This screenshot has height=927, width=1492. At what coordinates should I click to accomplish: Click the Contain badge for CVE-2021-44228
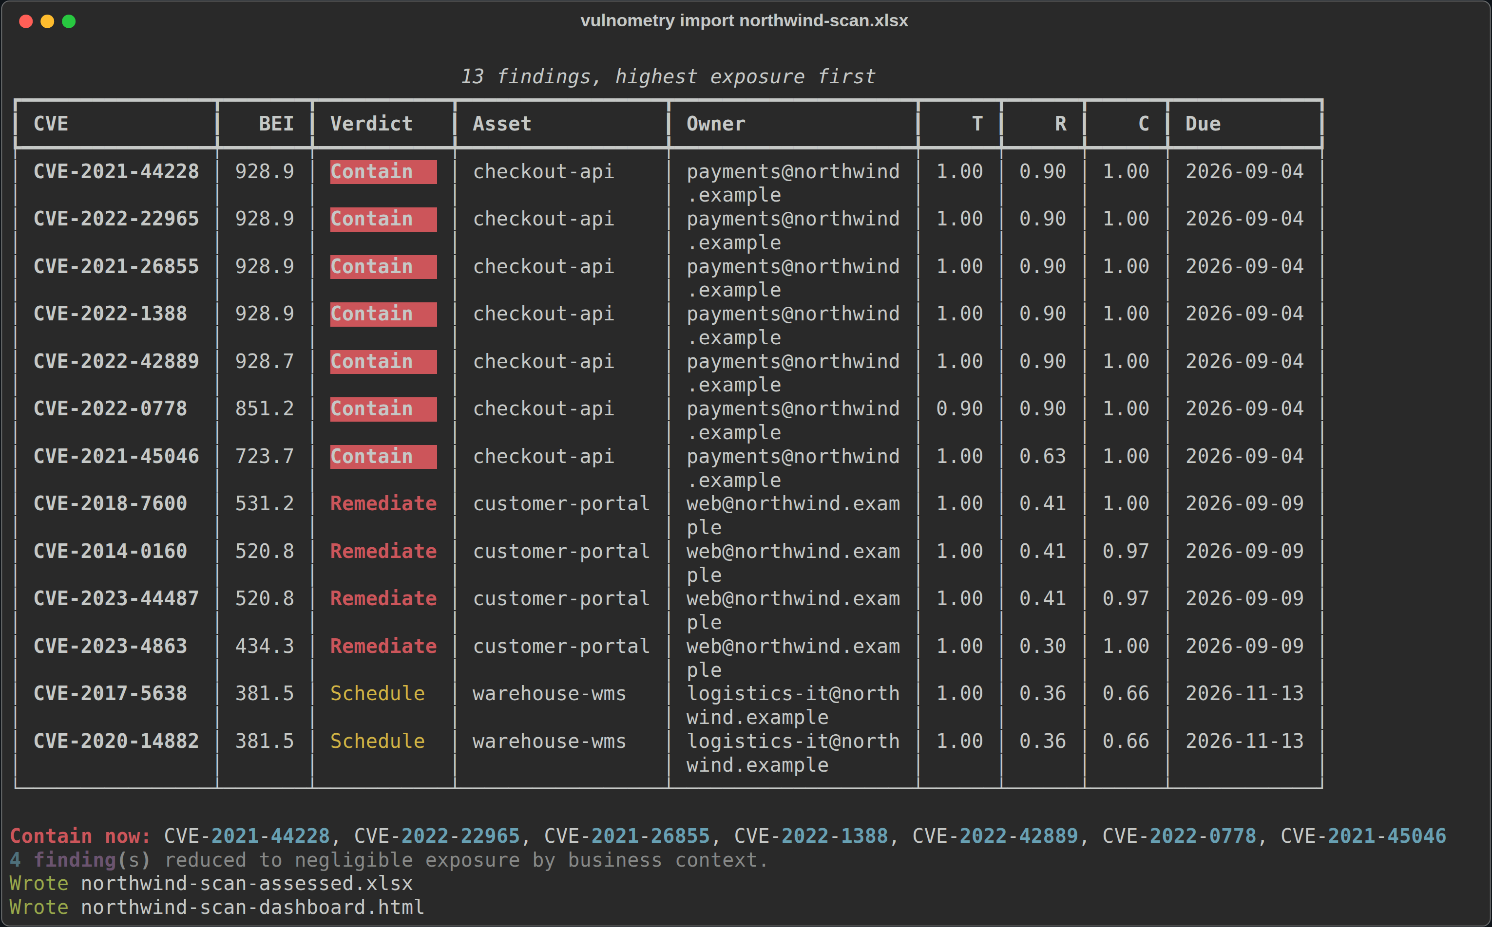[x=383, y=172]
